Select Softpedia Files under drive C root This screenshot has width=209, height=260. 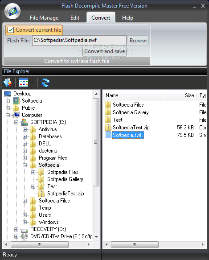click(54, 201)
